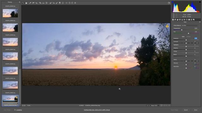202x113 pixels.
Task: Open the Filmstrip panel menu
Action: point(20,2)
